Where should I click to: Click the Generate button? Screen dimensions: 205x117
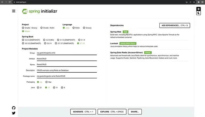[x=83, y=112]
